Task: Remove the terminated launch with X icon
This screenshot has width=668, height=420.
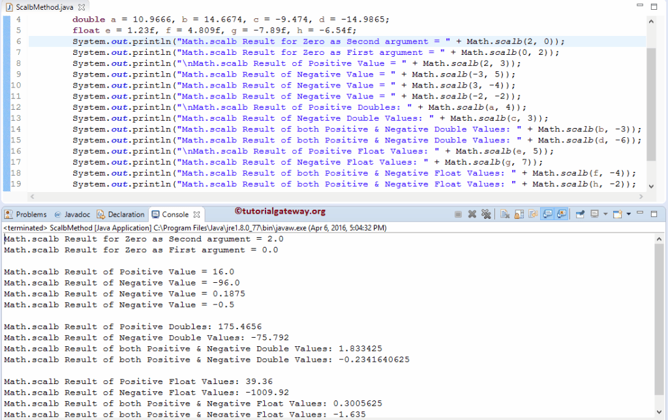Action: tap(472, 214)
